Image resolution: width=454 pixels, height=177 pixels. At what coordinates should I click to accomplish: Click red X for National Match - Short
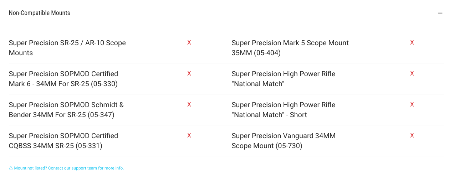(x=412, y=104)
